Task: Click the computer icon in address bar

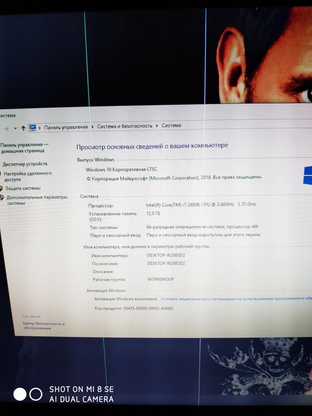Action: click(33, 128)
